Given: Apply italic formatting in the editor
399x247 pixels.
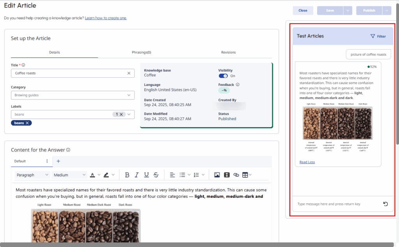Looking at the screenshot, I should click(136, 174).
